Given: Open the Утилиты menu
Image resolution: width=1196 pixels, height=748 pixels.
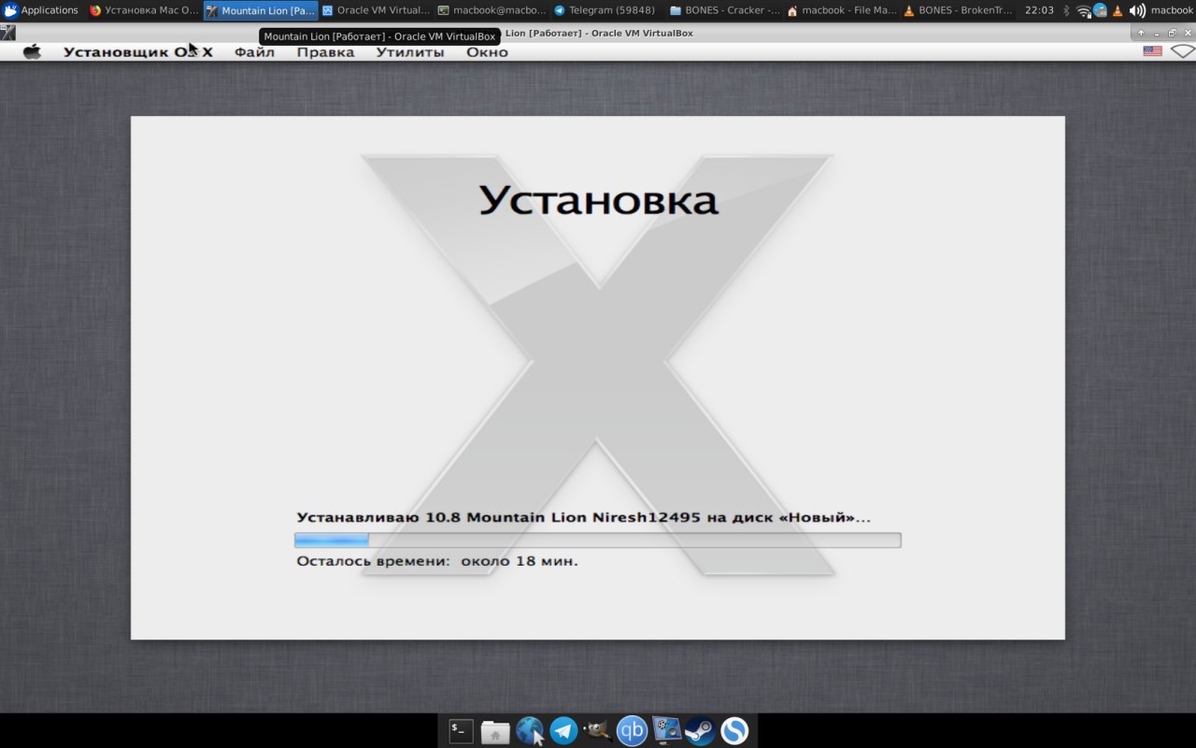Looking at the screenshot, I should point(410,52).
